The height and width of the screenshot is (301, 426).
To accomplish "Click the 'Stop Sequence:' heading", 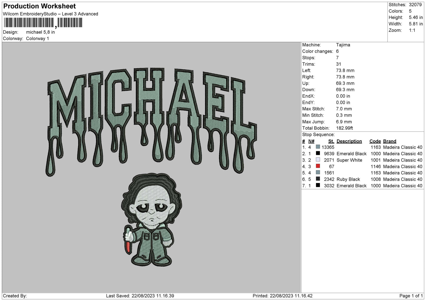I will [x=318, y=135].
